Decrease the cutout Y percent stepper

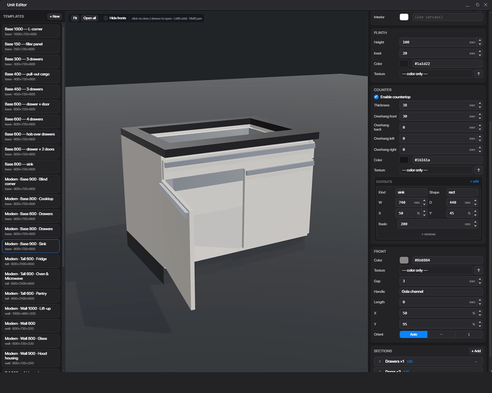coord(476,215)
